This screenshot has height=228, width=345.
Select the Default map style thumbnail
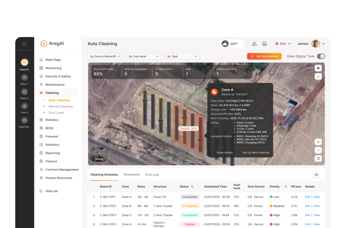coord(99,155)
